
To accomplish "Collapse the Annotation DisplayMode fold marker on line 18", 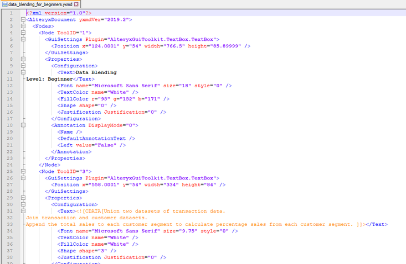I will (23, 125).
